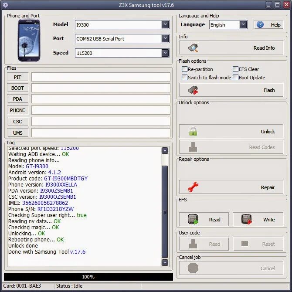
Task: Click the CSC file button
Action: (18, 122)
